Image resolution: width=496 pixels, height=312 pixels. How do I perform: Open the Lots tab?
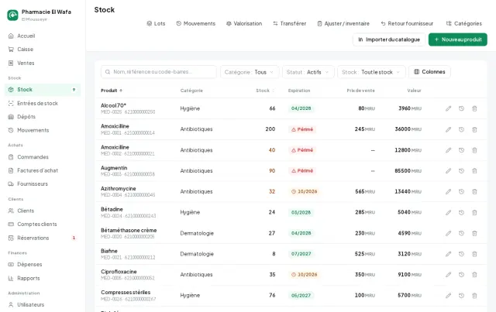click(x=156, y=23)
